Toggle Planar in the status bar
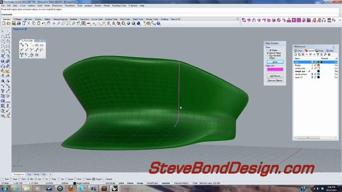The image size is (342, 192). (x=130, y=183)
